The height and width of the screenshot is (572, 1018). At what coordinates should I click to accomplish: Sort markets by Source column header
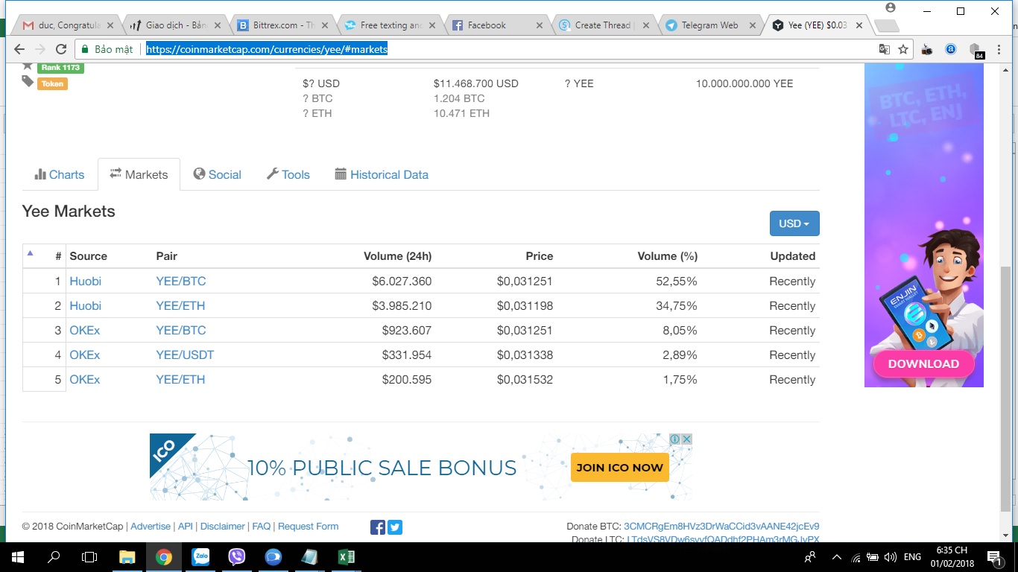89,256
